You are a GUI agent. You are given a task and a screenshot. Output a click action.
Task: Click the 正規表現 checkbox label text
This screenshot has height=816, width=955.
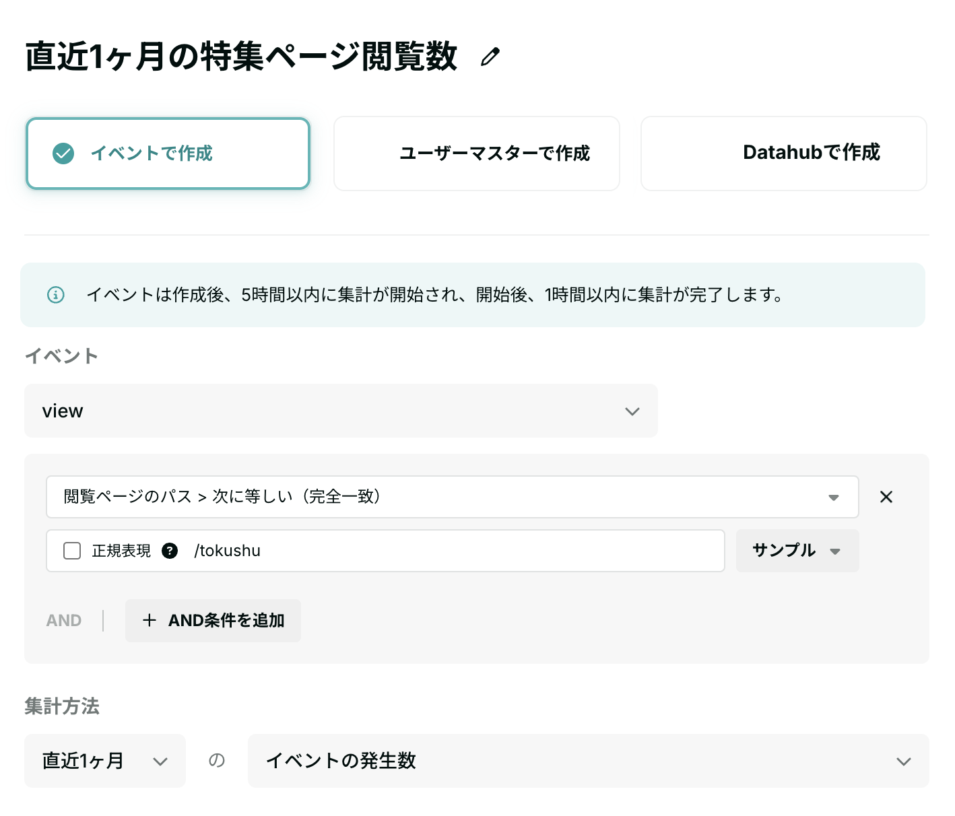point(121,551)
